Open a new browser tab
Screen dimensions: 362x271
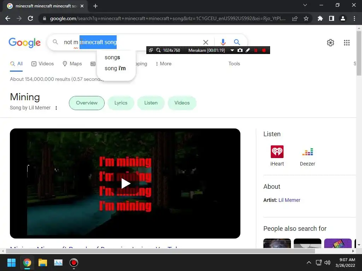95,6
